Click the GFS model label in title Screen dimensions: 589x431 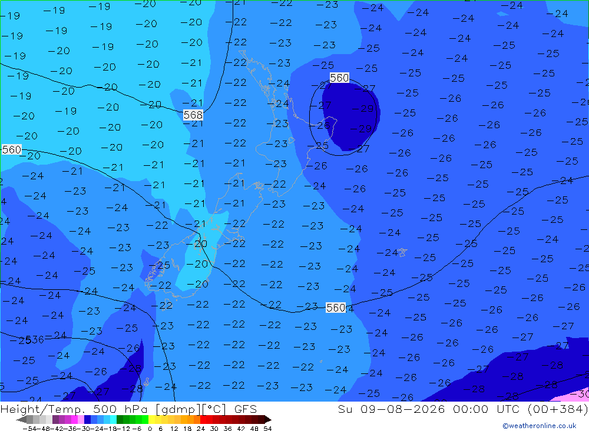pyautogui.click(x=246, y=409)
